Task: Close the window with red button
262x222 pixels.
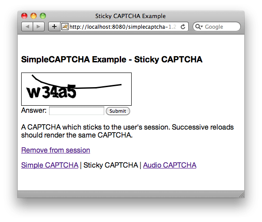Action: (24, 16)
